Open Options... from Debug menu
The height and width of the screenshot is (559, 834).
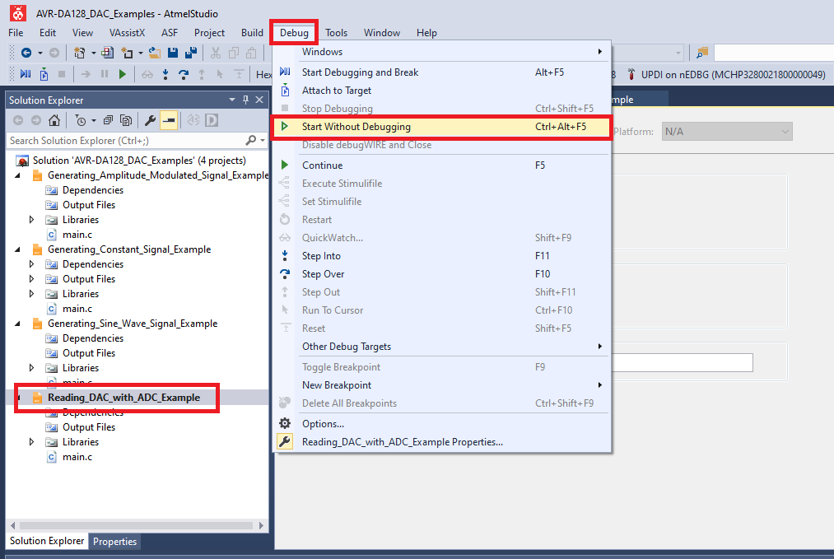coord(441,423)
